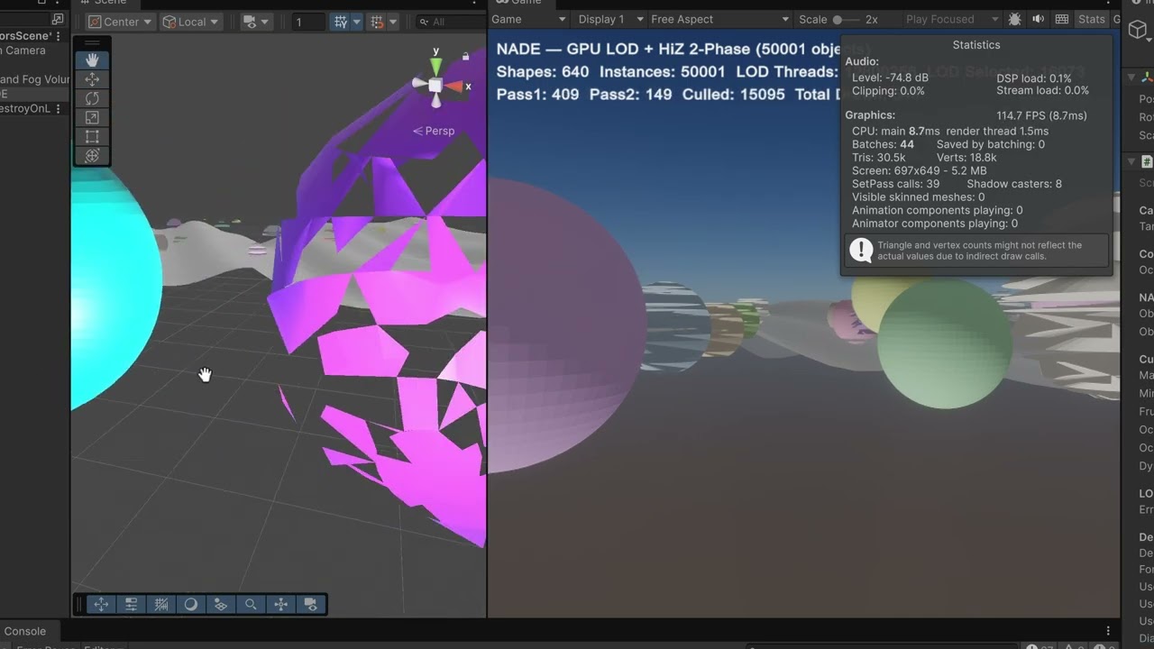Open the Local handle rotation dropdown
The image size is (1154, 649).
pos(190,22)
